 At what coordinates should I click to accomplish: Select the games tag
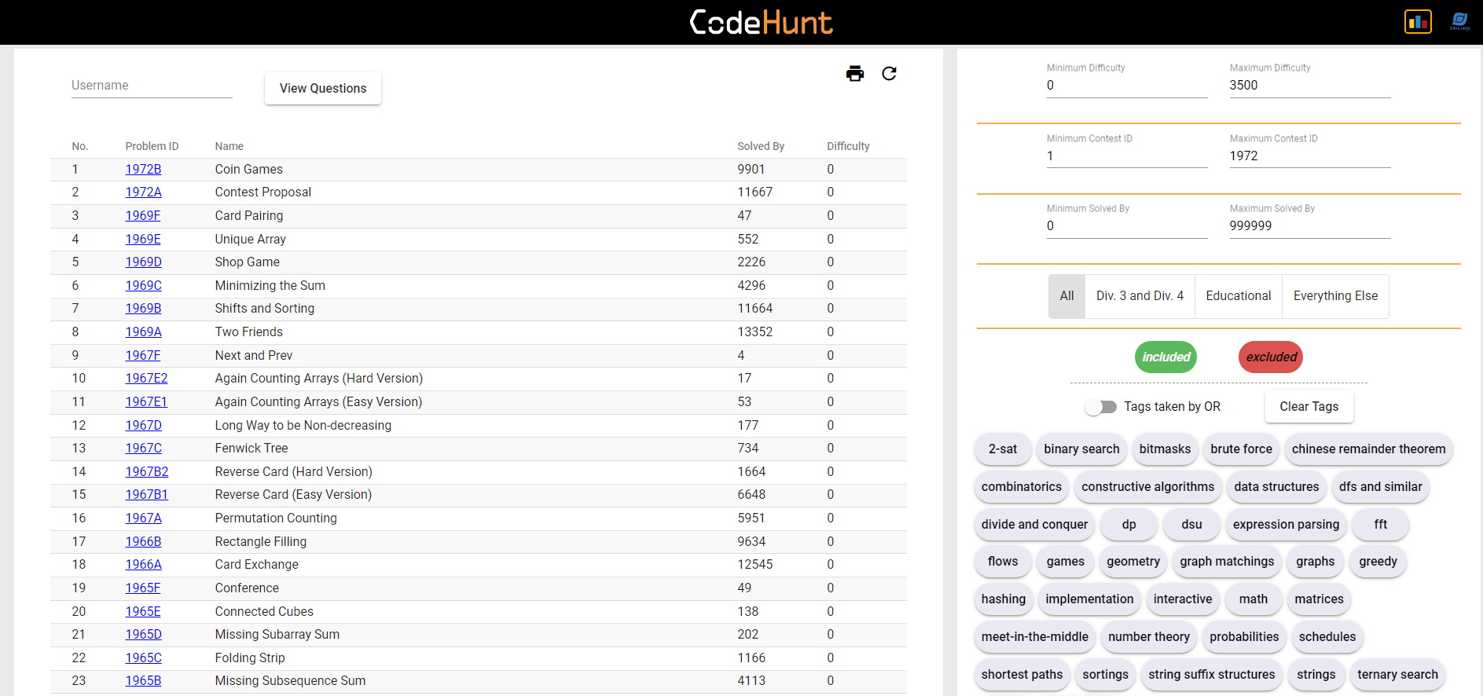click(x=1065, y=562)
